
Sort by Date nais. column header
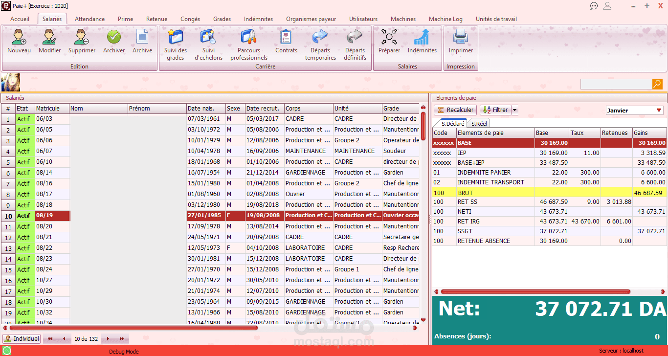coord(206,108)
